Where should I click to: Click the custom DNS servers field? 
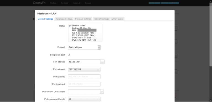tap(84, 92)
